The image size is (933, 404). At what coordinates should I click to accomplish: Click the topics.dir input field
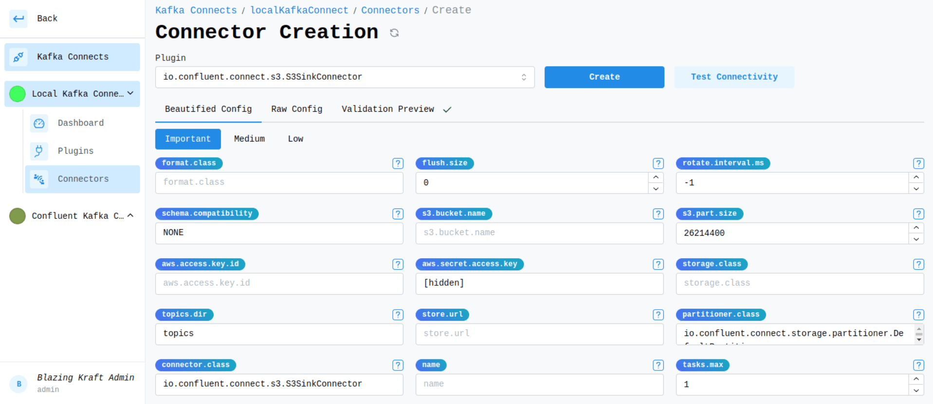click(x=279, y=334)
